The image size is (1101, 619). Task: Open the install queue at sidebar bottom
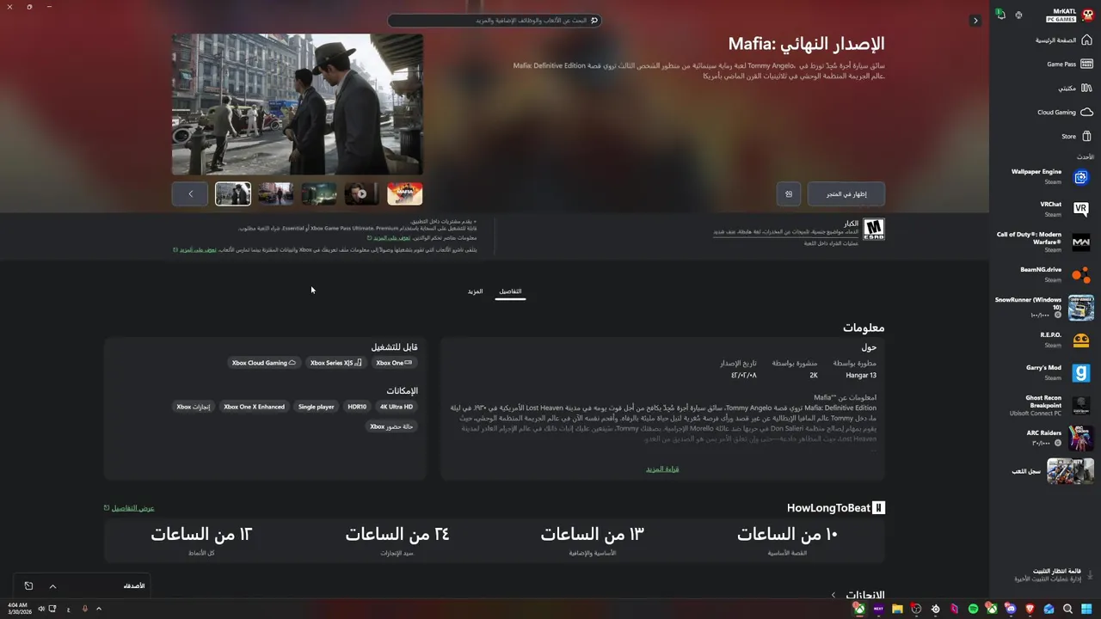(x=1055, y=574)
